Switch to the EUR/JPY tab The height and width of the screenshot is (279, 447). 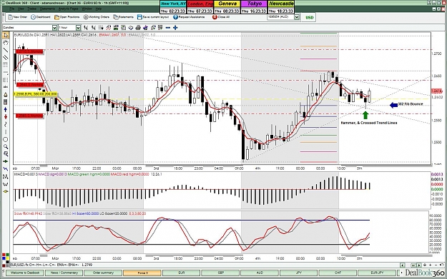pos(377,273)
